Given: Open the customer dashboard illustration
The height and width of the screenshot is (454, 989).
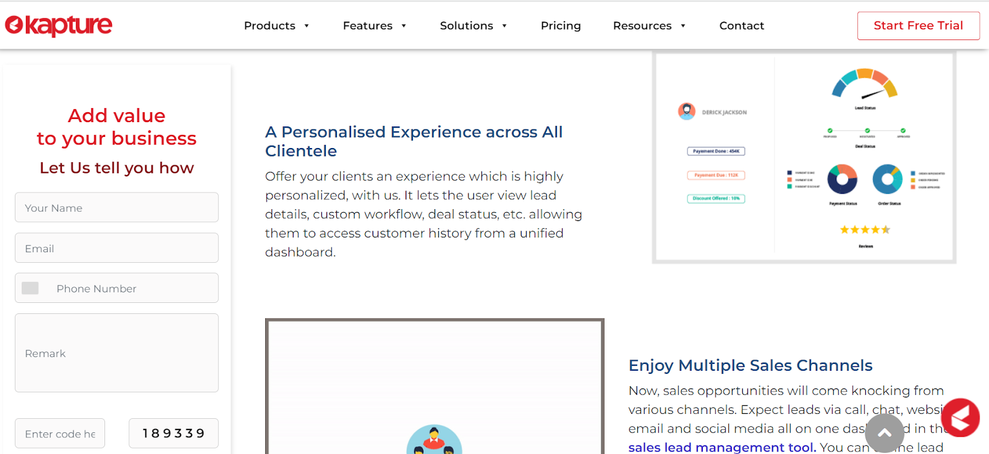Looking at the screenshot, I should tap(804, 157).
